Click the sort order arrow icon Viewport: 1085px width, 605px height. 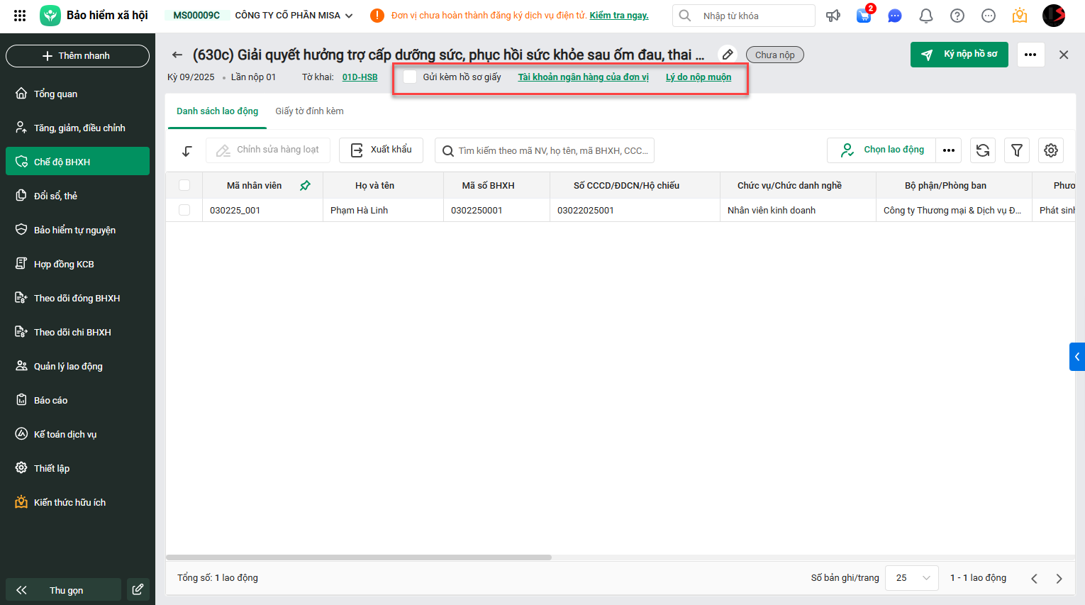pyautogui.click(x=187, y=150)
